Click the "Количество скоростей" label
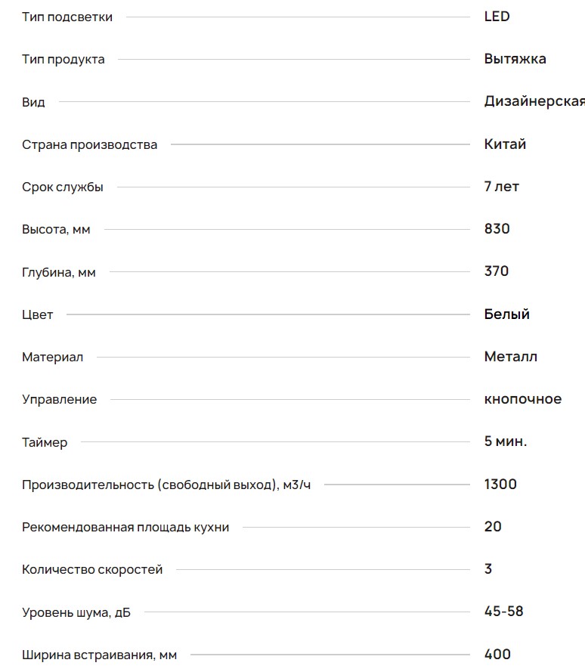The width and height of the screenshot is (585, 672). (x=92, y=569)
